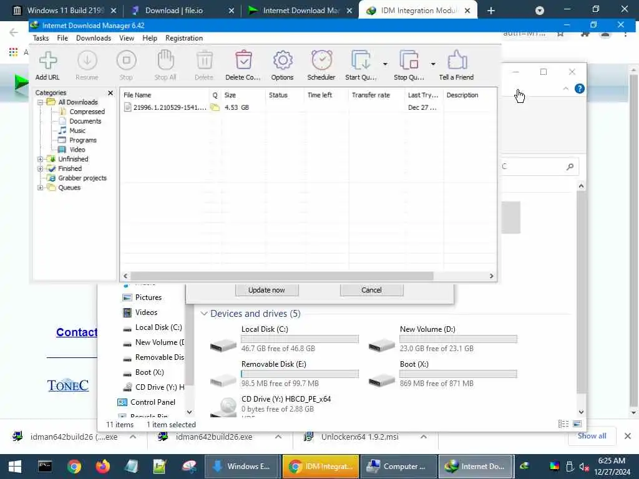Open Boot (X:) drive tile

point(442,374)
